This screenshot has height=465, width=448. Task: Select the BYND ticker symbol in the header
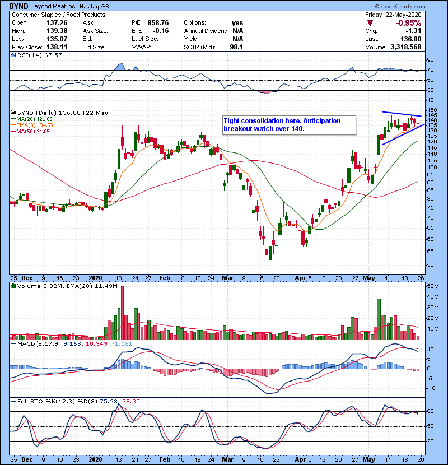pos(18,6)
